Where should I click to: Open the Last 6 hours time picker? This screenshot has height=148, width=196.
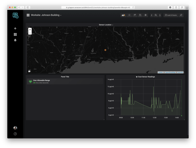tap(171, 15)
